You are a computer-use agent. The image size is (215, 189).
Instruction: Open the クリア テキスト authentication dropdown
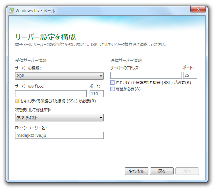[59, 117]
